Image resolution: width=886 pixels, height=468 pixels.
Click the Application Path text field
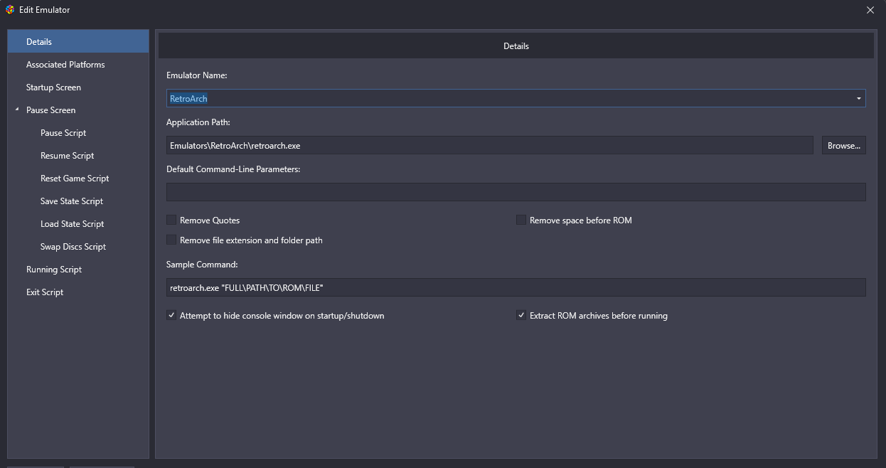click(x=490, y=145)
